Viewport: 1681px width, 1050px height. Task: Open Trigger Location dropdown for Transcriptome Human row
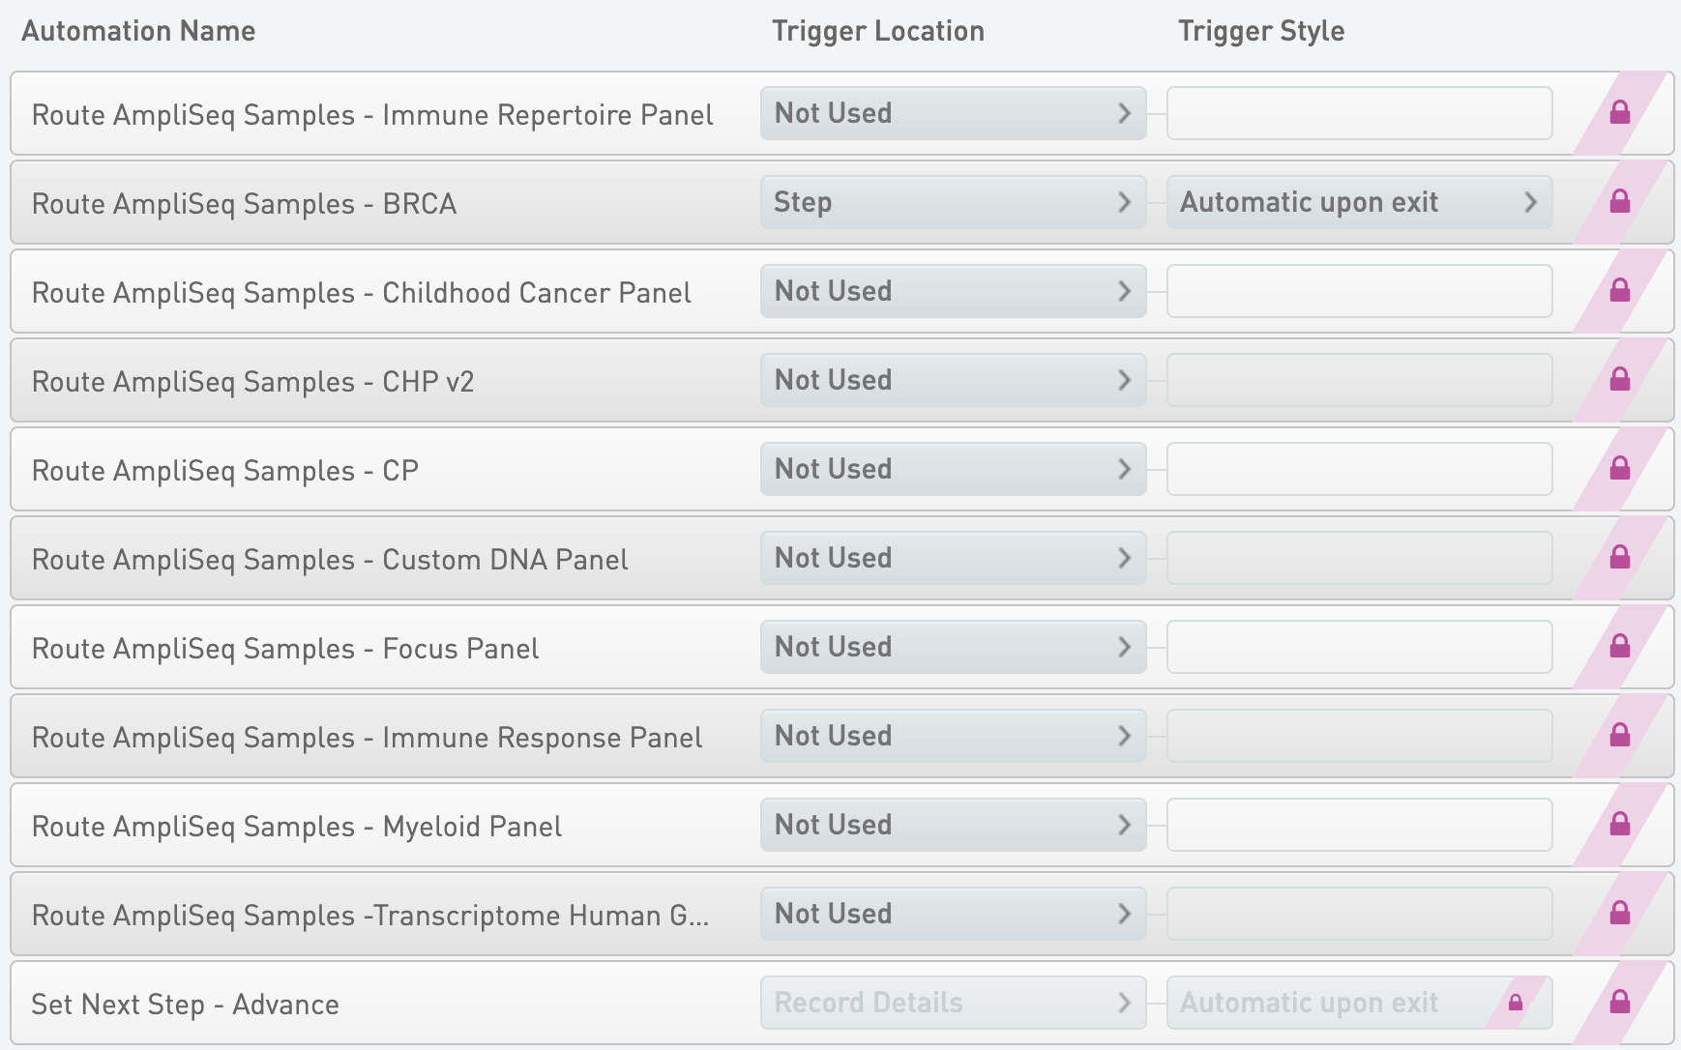(953, 914)
